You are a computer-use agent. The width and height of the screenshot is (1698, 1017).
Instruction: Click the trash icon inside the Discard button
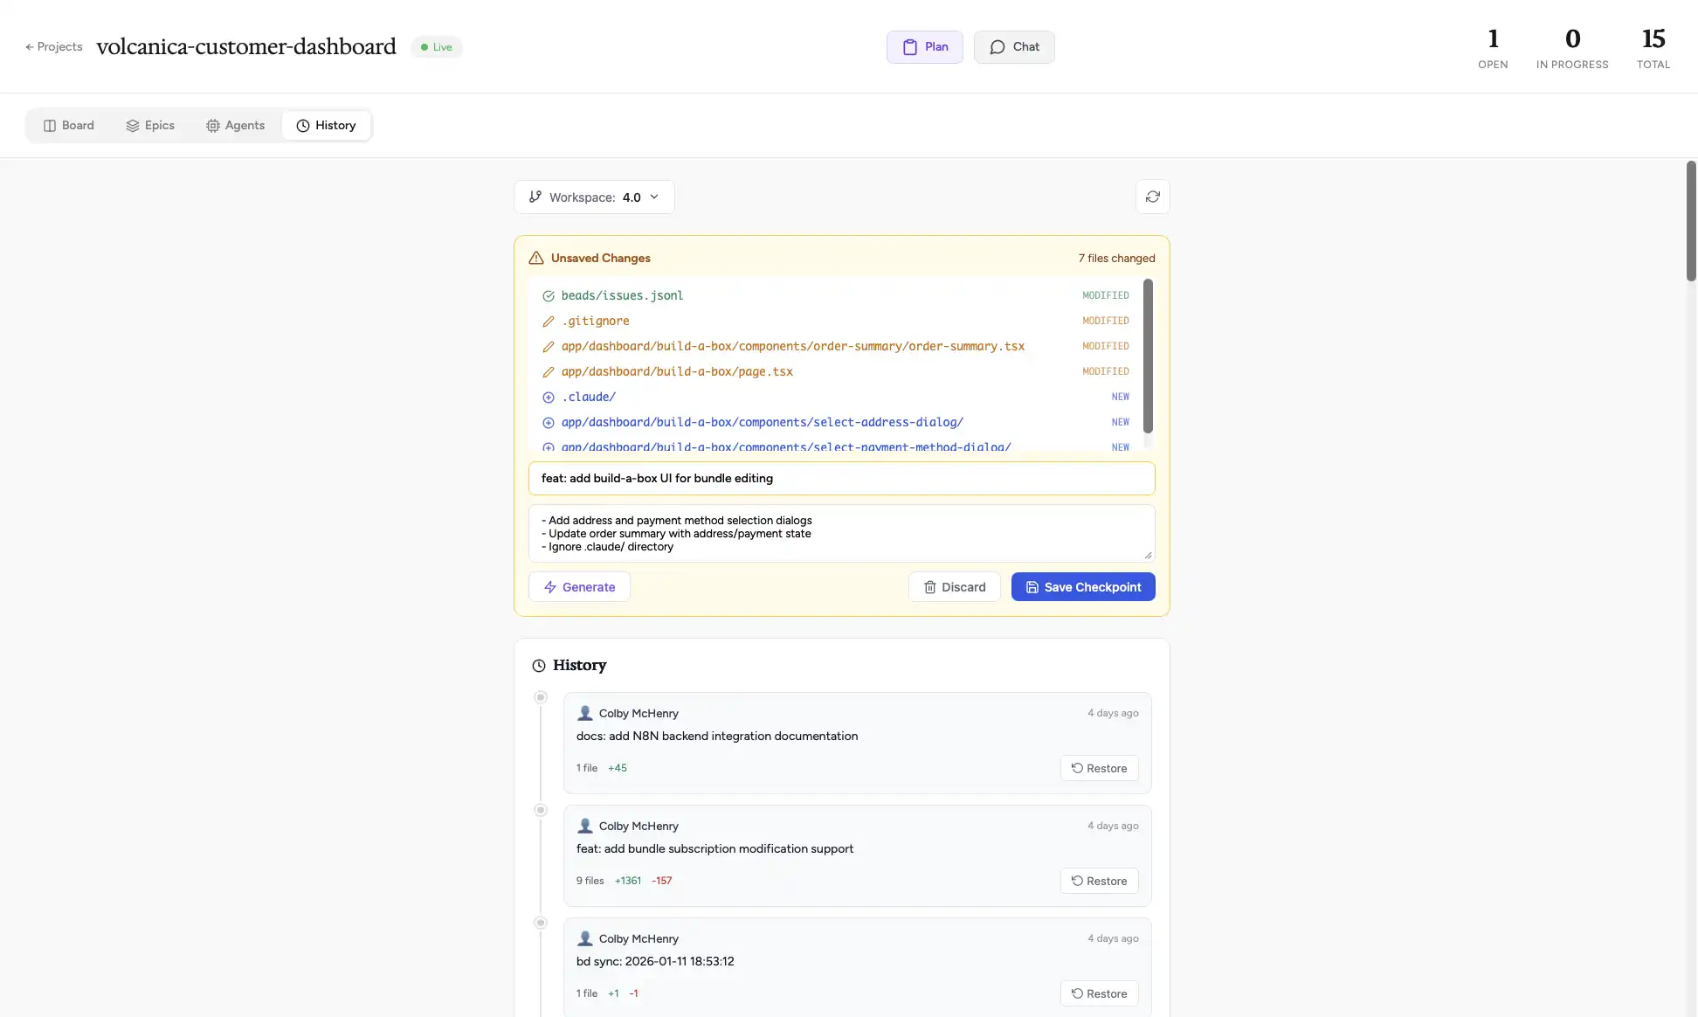click(x=930, y=586)
